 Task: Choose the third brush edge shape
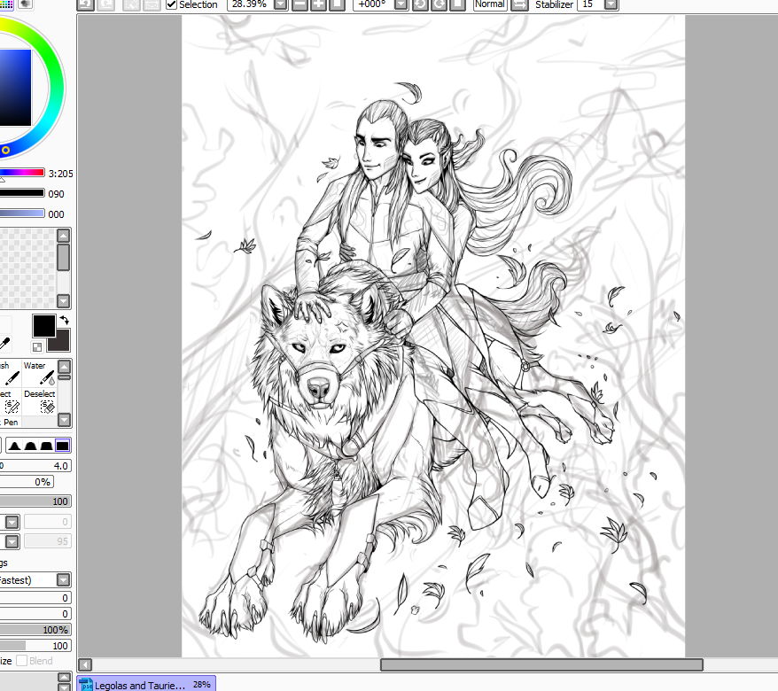pyautogui.click(x=46, y=446)
